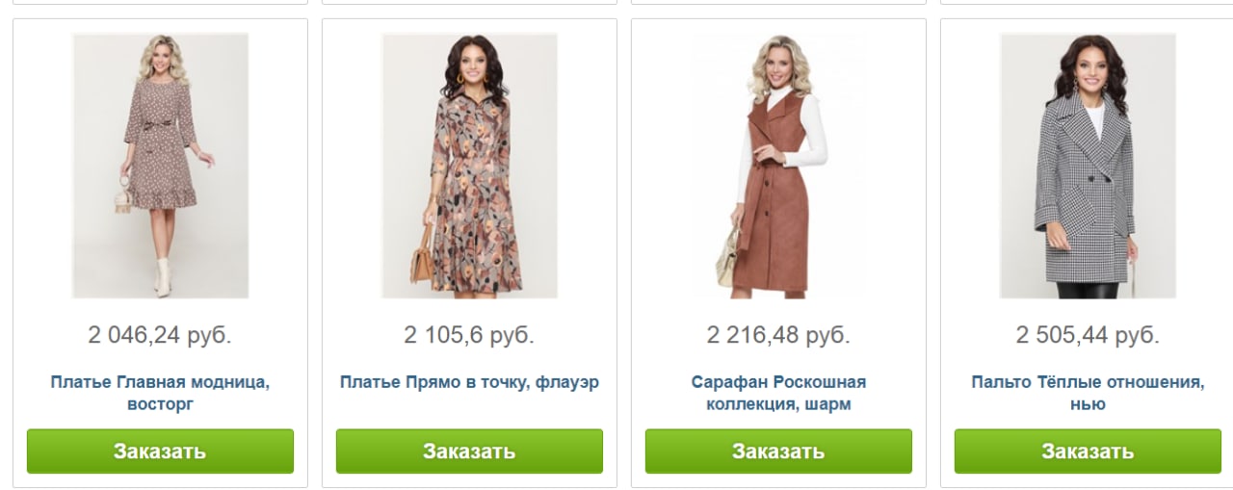Select the 2 505,44 руб. price

(1088, 335)
